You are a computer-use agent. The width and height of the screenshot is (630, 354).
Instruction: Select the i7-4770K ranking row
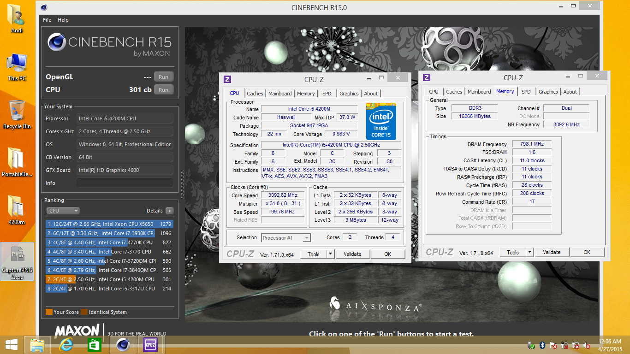tap(110, 242)
